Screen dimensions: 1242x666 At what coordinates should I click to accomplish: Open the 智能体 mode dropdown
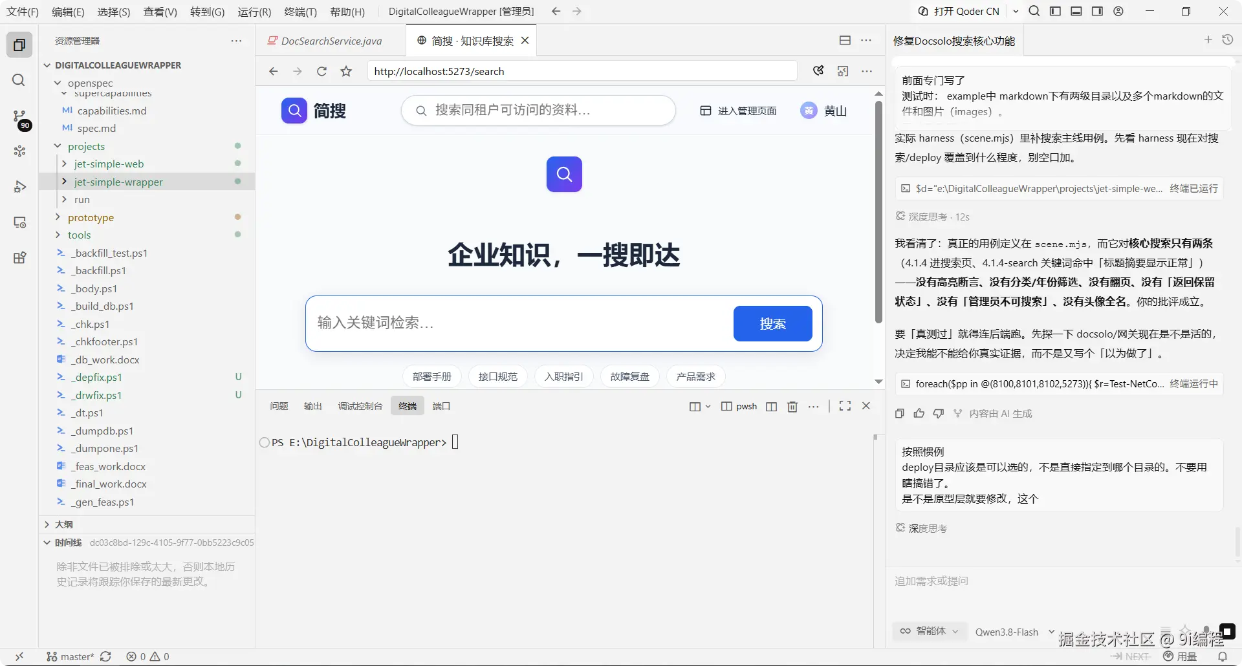pyautogui.click(x=930, y=631)
